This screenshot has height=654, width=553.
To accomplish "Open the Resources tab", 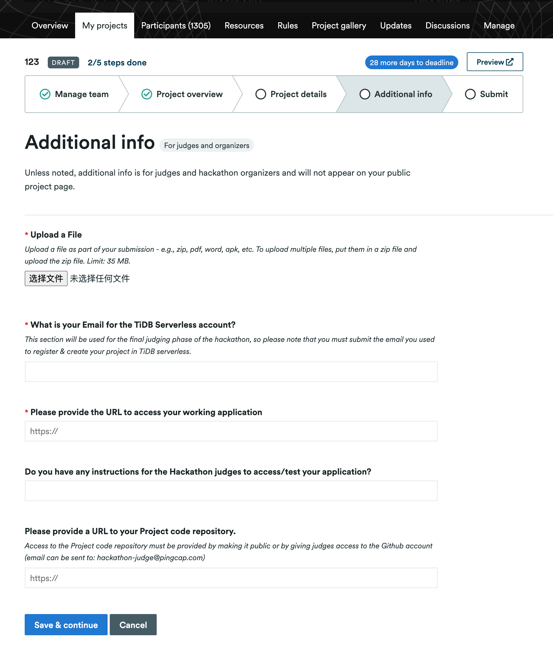I will (244, 25).
